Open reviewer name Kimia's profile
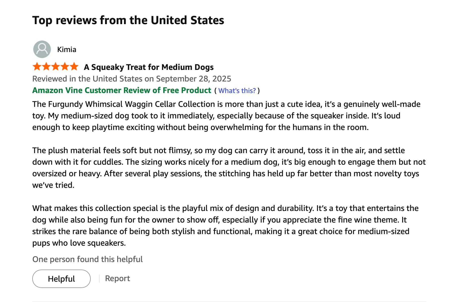Viewport: 449px width, 302px height. click(x=67, y=50)
